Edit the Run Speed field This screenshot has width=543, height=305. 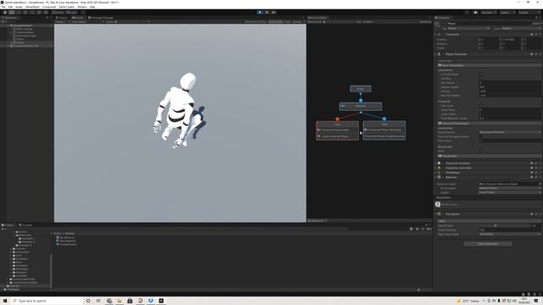click(x=509, y=83)
